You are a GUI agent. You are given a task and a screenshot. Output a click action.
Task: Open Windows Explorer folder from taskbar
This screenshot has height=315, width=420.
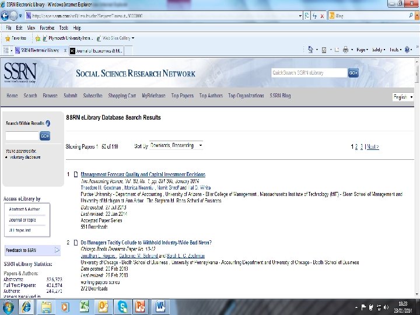tap(46, 307)
